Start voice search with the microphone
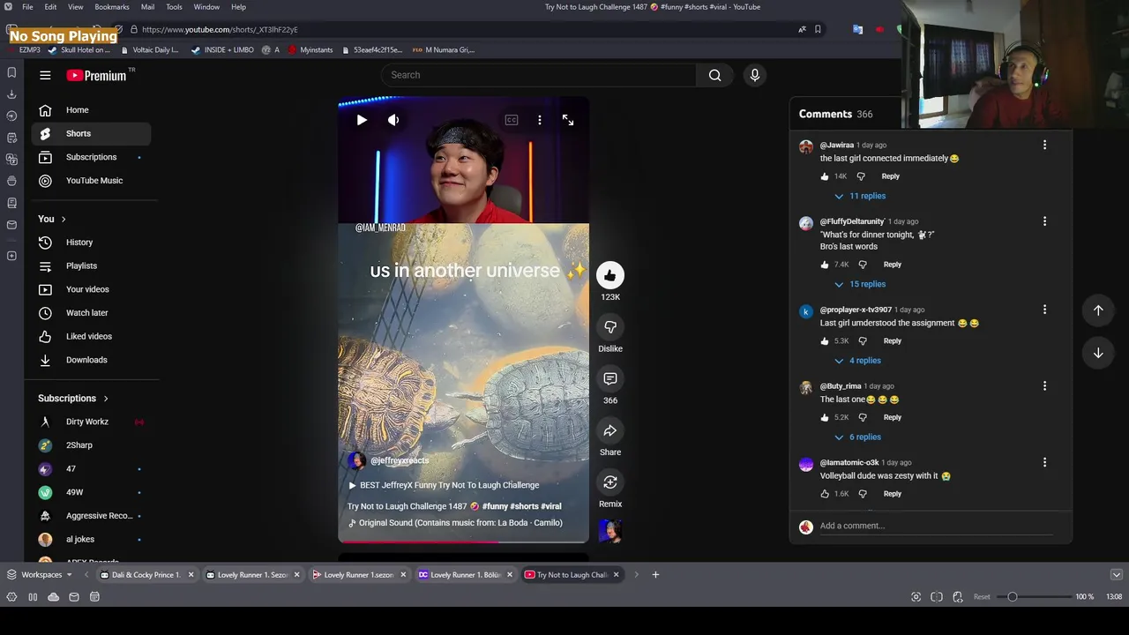The image size is (1129, 635). click(754, 75)
